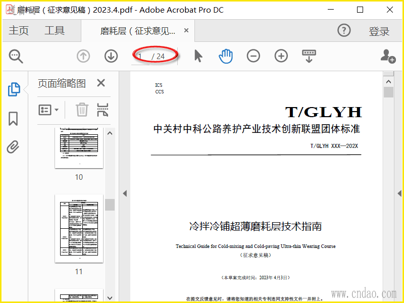Viewport: 404px width, 303px height.
Task: Switch to the 主页 tab
Action: [x=19, y=30]
